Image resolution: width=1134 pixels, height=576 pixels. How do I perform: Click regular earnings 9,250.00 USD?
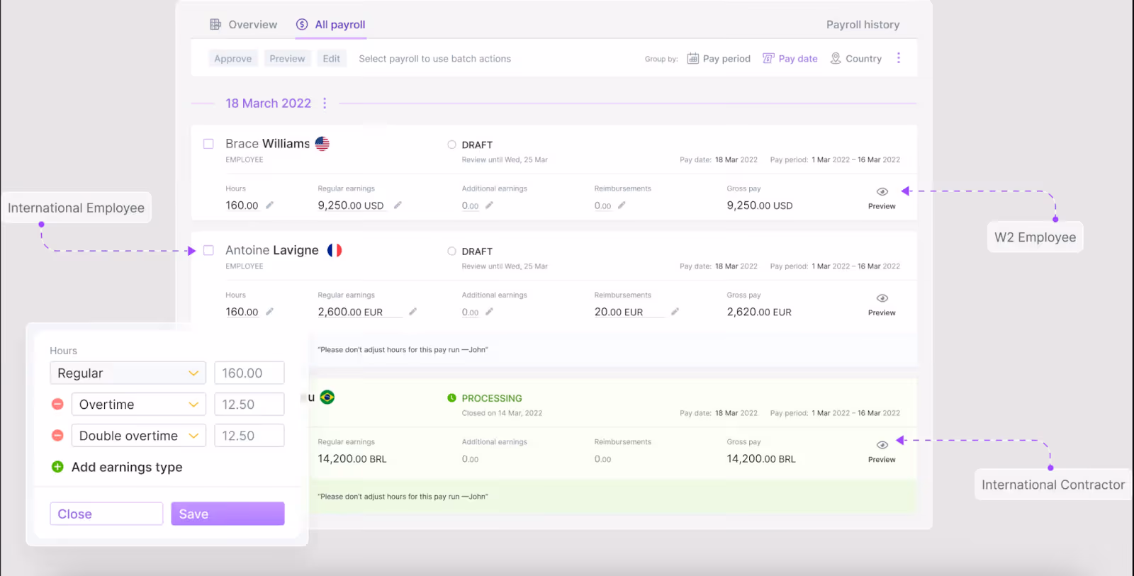351,205
